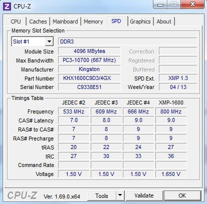207x204 pixels.
Task: Click the SPD Ext. XMP 1.3 field
Action: [x=178, y=78]
